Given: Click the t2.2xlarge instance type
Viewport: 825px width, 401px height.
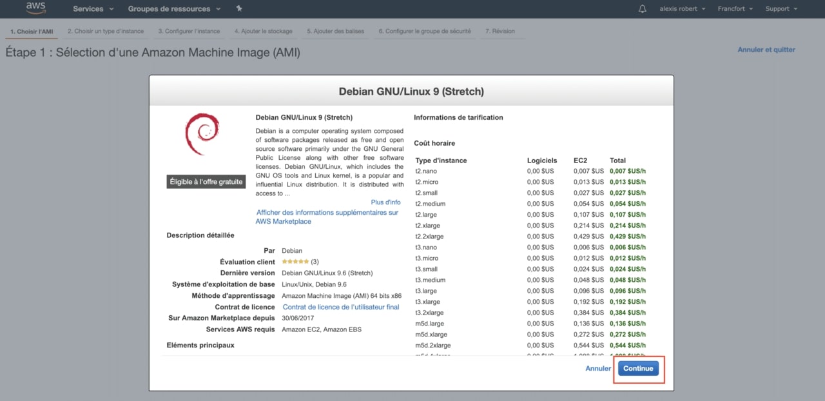Looking at the screenshot, I should [429, 237].
